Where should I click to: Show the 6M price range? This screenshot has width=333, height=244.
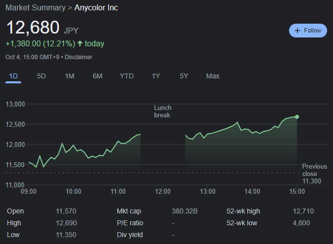click(98, 76)
